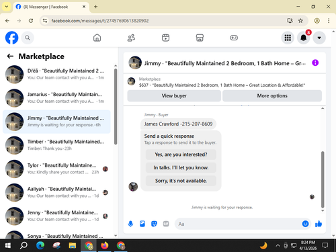Open the Video (Watch) icon

pos(165,38)
